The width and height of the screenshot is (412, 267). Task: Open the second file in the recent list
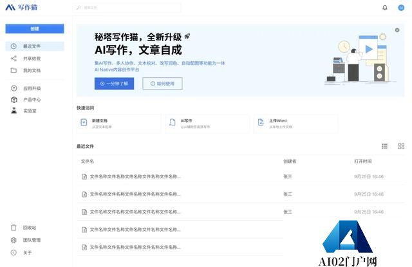pos(135,194)
